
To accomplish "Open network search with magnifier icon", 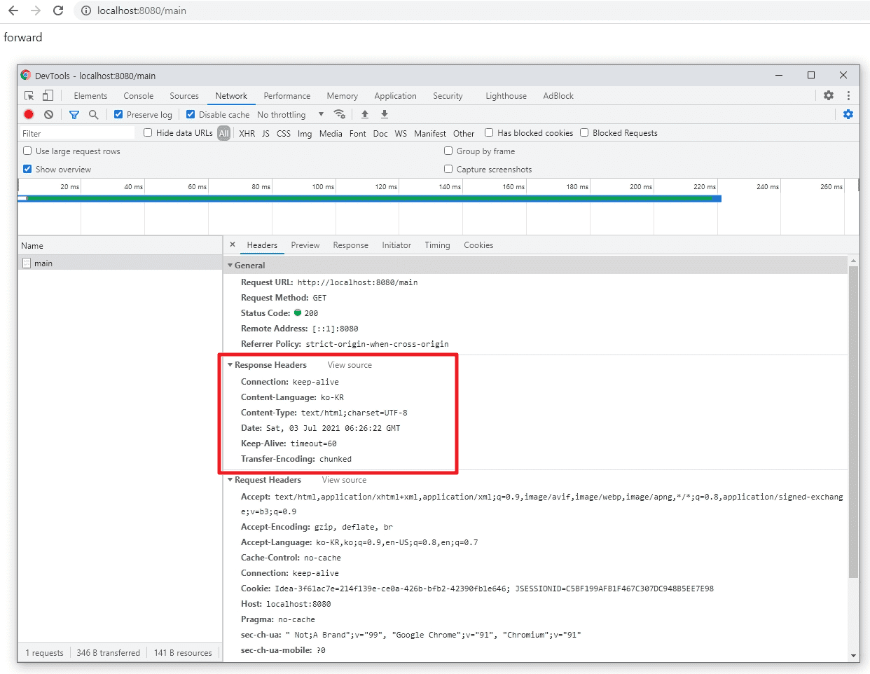I will 93,114.
